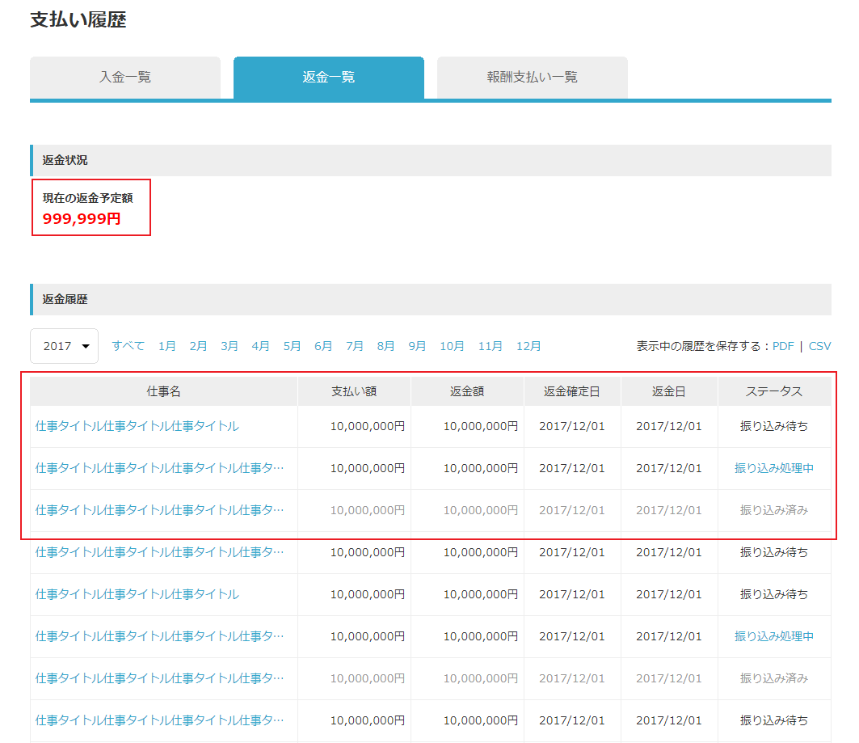Filter refund history to 2月
The width and height of the screenshot is (859, 743).
198,346
